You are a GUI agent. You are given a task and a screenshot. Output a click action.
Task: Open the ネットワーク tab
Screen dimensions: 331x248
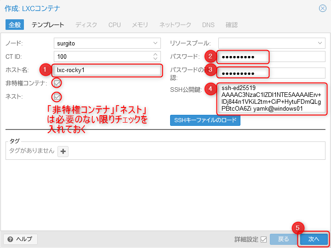pos(175,25)
